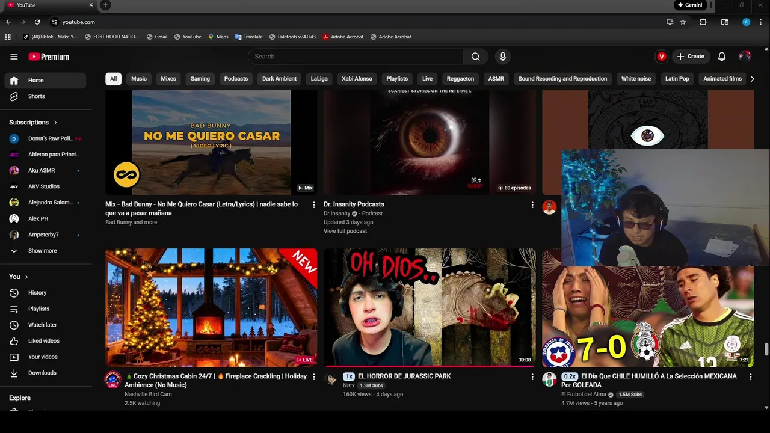This screenshot has width=770, height=433.
Task: Open the Oh Dios Jurassic Park thumbnail
Action: pos(430,308)
